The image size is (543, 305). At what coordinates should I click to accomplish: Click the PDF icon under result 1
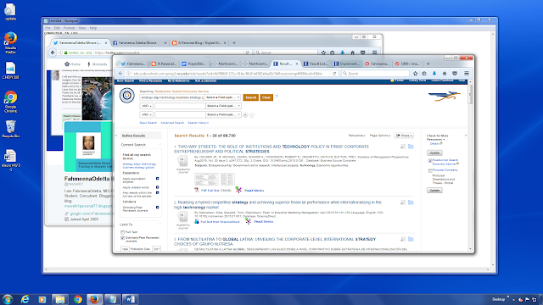pyautogui.click(x=197, y=190)
